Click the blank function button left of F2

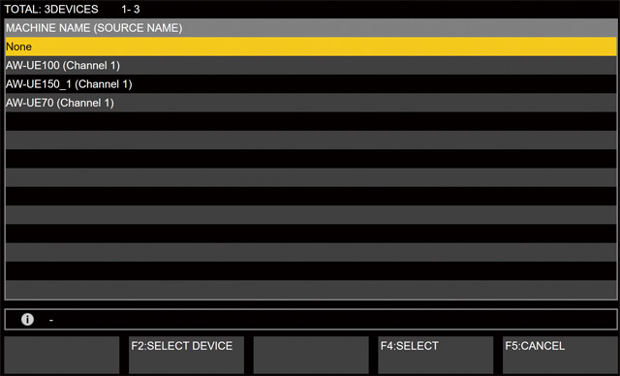point(62,355)
